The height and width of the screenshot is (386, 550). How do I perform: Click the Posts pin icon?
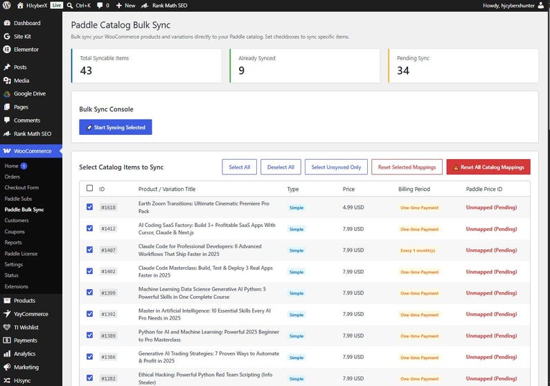[7, 67]
